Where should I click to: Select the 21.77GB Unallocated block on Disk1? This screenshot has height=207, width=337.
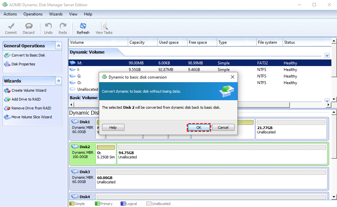click(x=291, y=128)
